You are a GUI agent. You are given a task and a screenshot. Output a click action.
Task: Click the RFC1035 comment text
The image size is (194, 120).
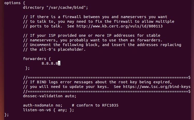tap(95, 105)
